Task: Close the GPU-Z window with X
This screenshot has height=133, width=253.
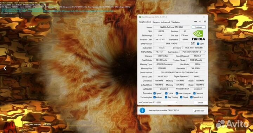Action: (204, 17)
